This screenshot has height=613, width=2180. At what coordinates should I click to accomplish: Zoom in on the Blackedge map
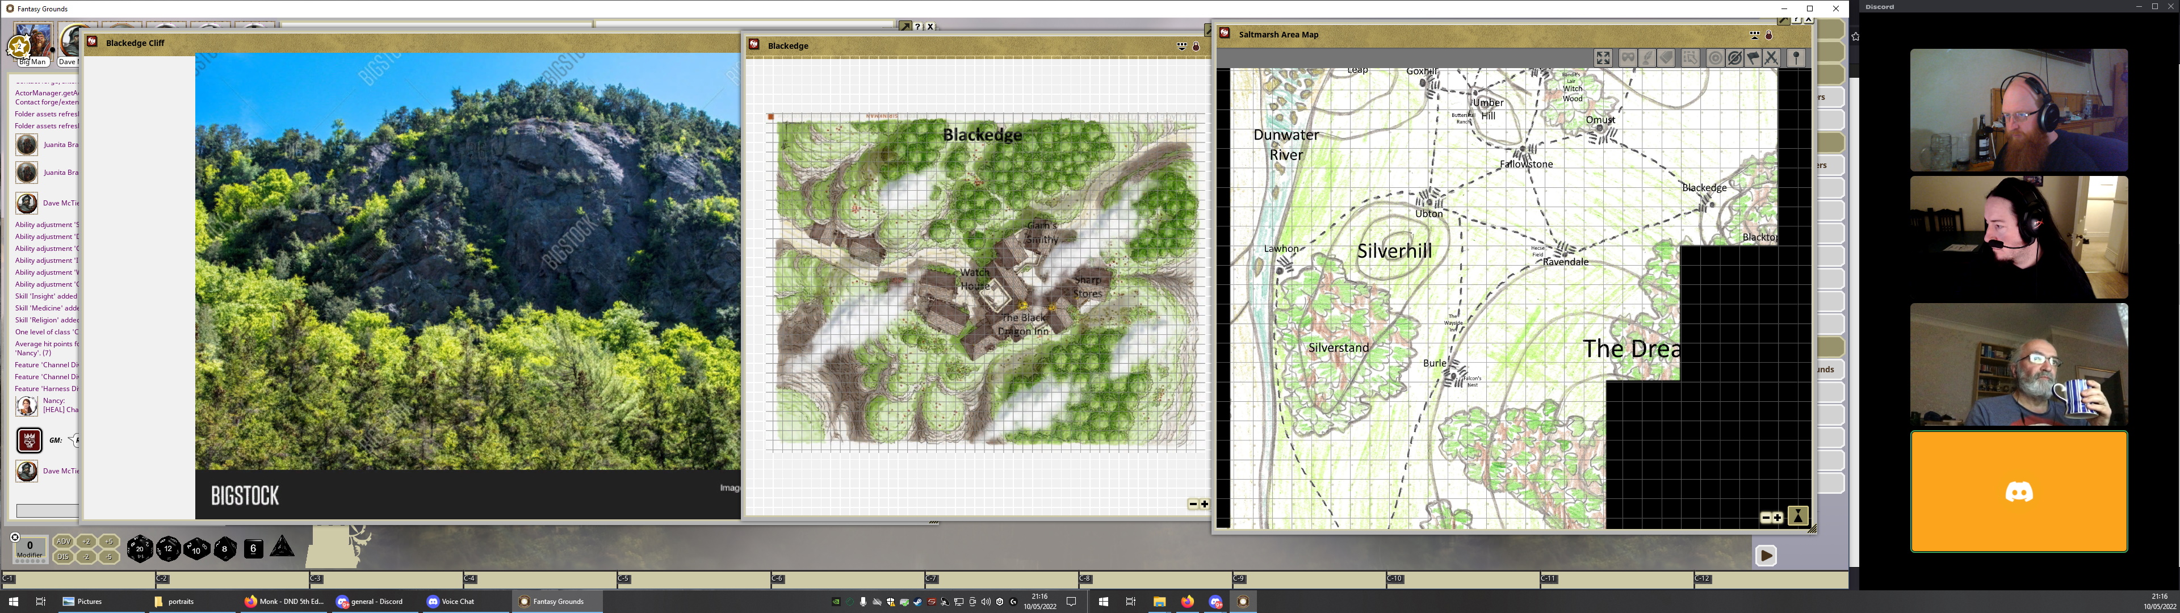[x=1204, y=504]
